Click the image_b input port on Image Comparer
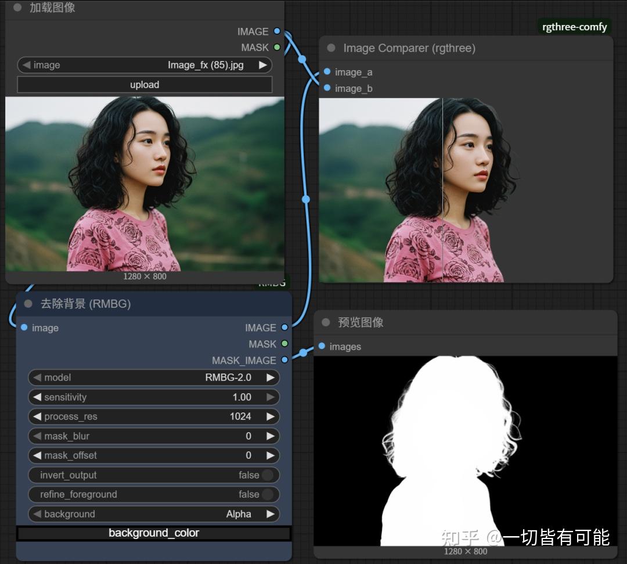Image resolution: width=627 pixels, height=564 pixels. coord(326,88)
